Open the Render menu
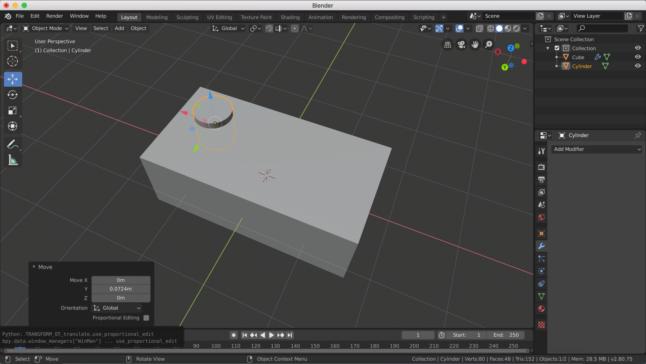The image size is (646, 364). 55,16
